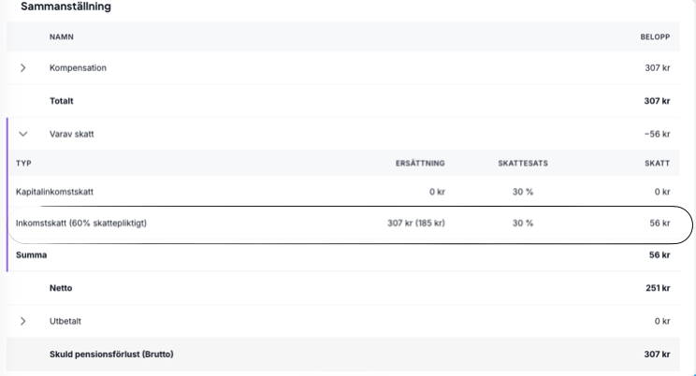Select the Inkomstskatt (60% skattepliktigt) label
The width and height of the screenshot is (696, 376).
click(x=83, y=224)
